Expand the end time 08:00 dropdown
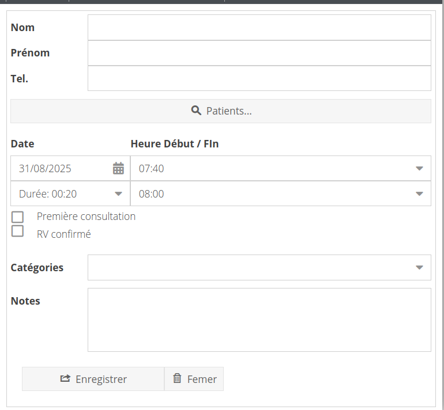 click(419, 194)
